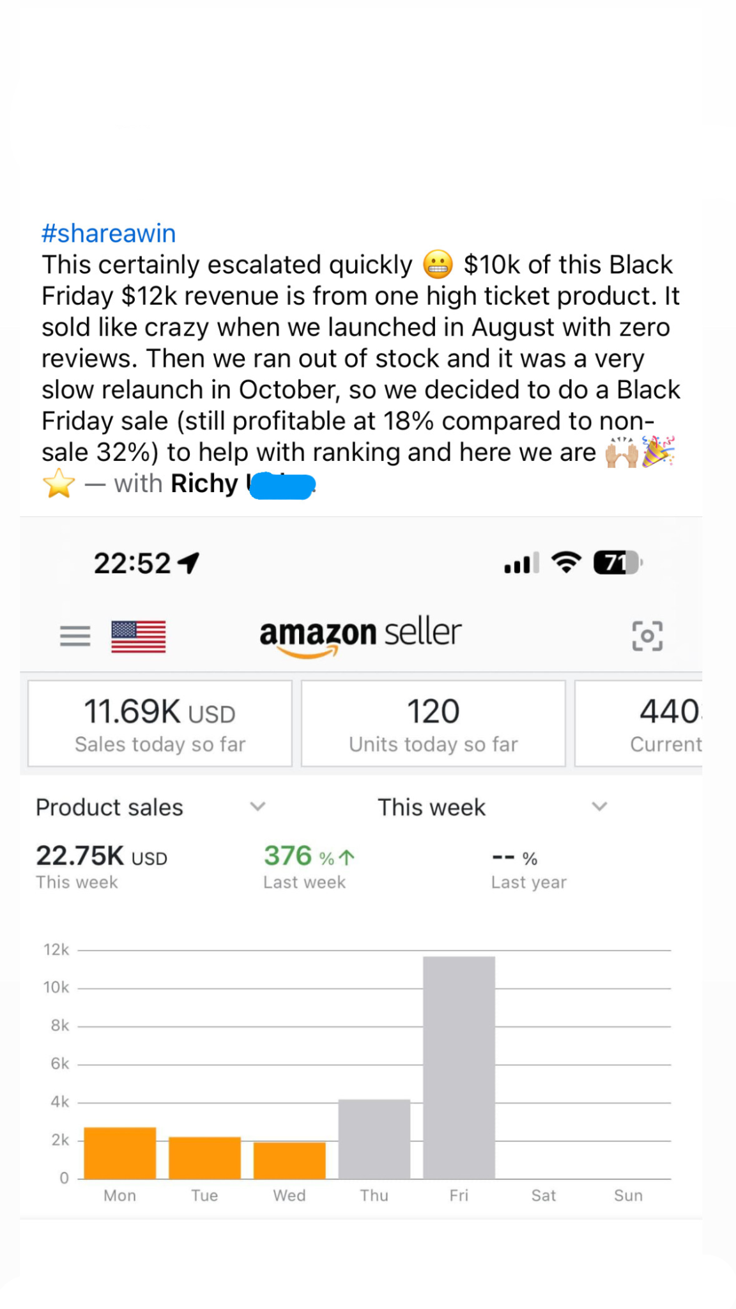The width and height of the screenshot is (736, 1309).
Task: Select the Sales today so far card
Action: [160, 724]
